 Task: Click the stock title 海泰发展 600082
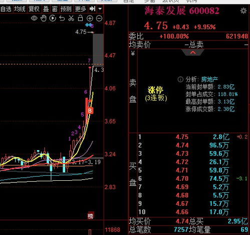(x=182, y=11)
